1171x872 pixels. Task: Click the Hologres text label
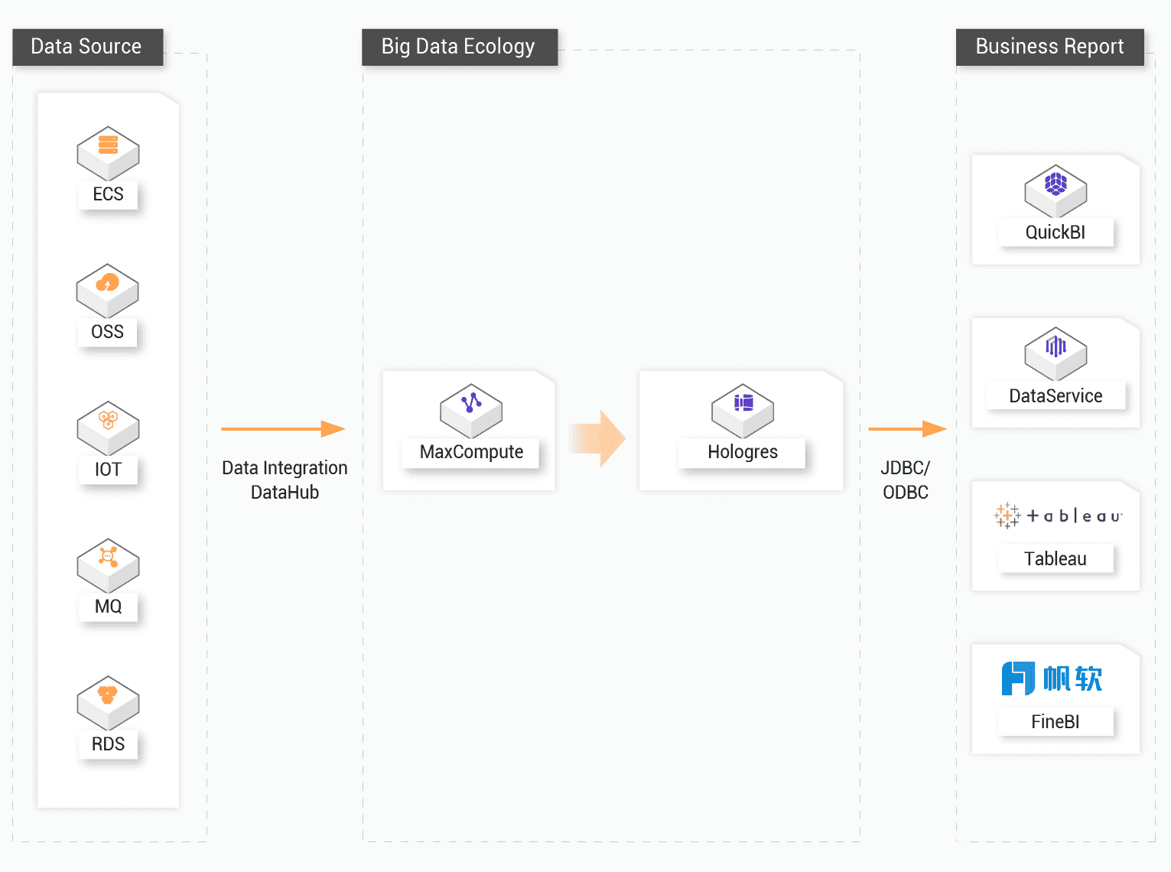743,452
